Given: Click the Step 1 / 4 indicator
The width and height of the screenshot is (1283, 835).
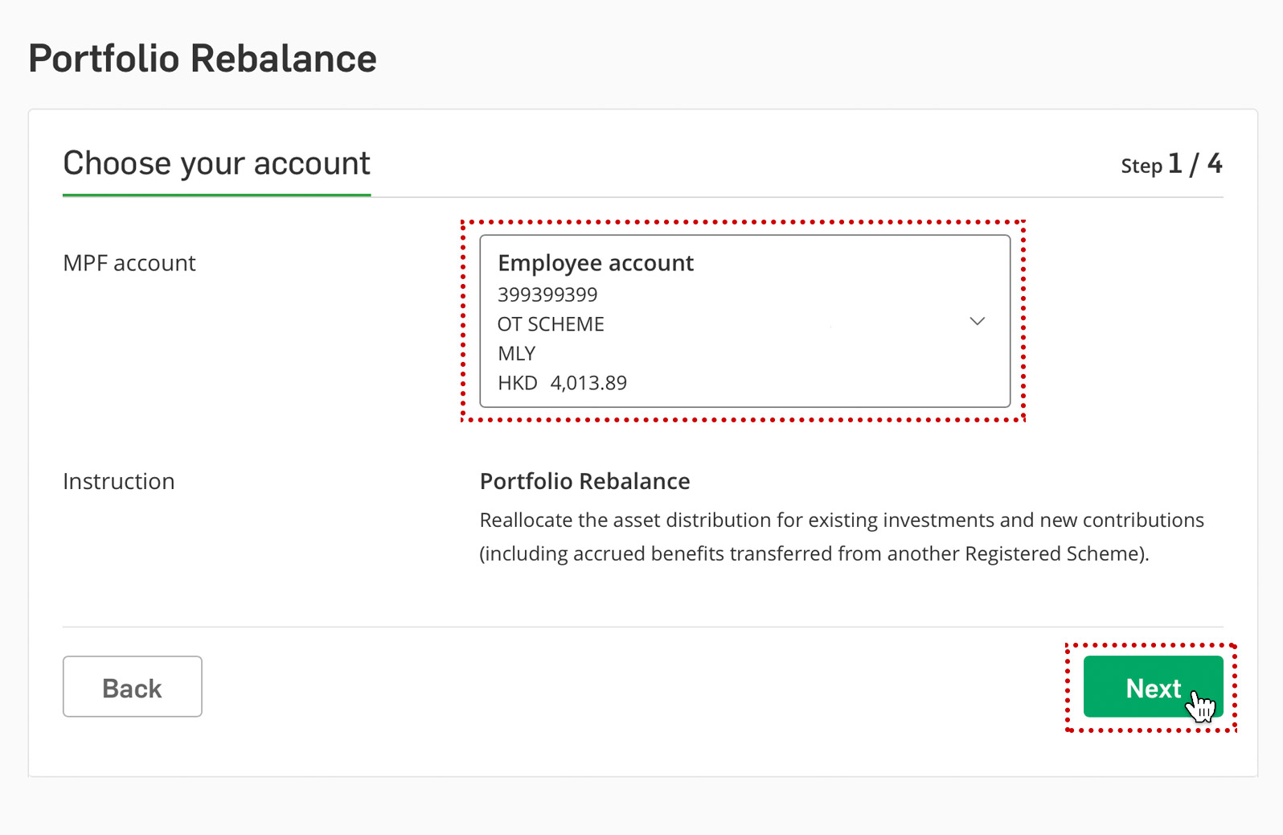Looking at the screenshot, I should click(x=1171, y=164).
